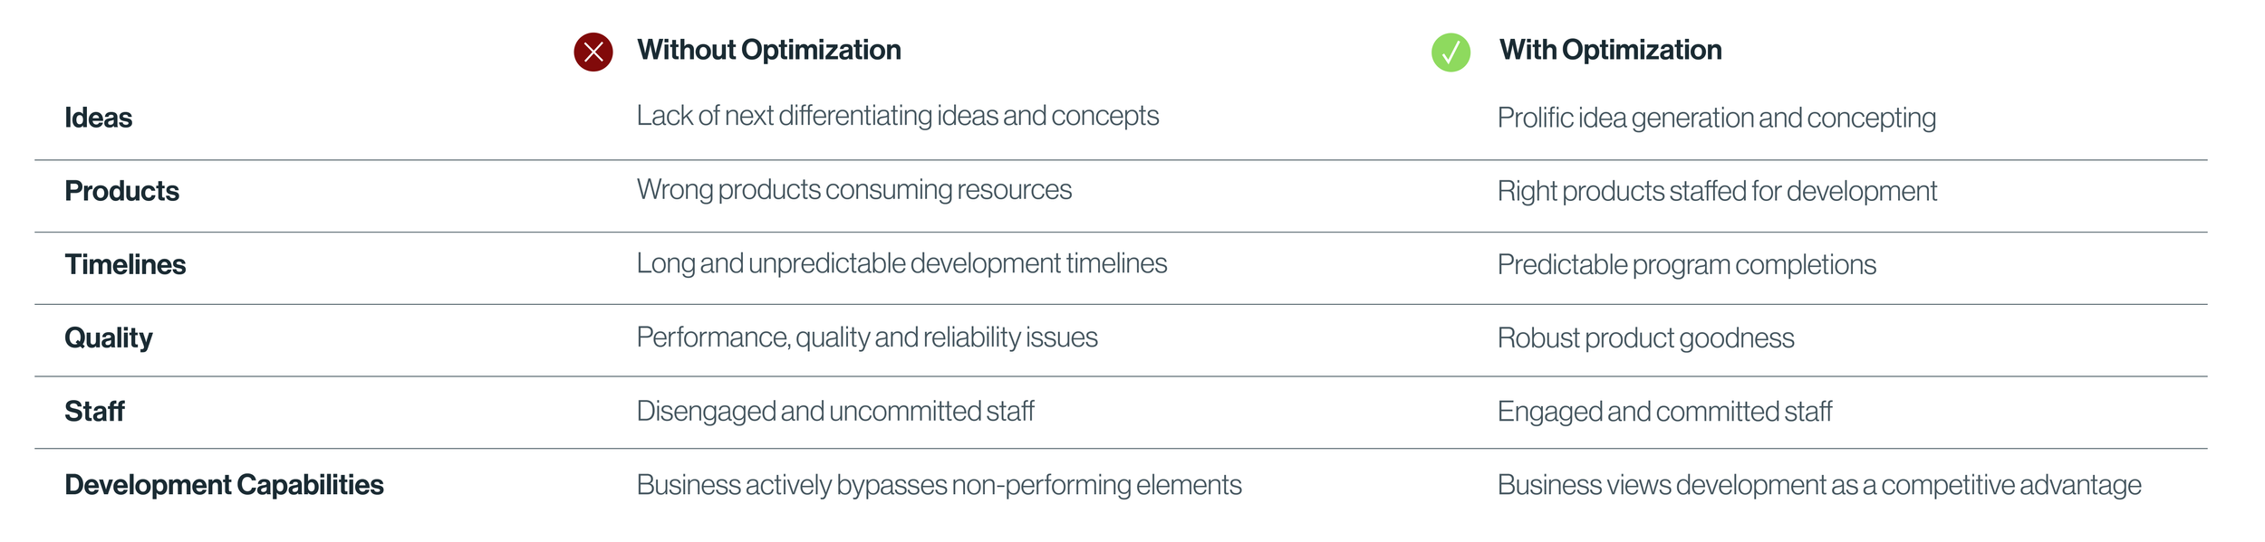
Task: Click 'Long and unpredictable development timelines' text
Action: click(901, 263)
